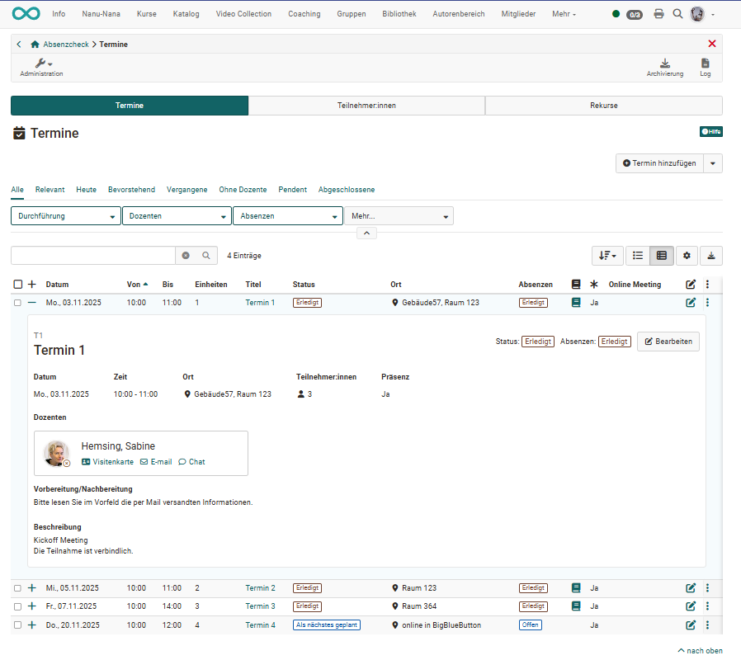Open the Log icon
Screen dimensions: 741x660
click(x=705, y=64)
